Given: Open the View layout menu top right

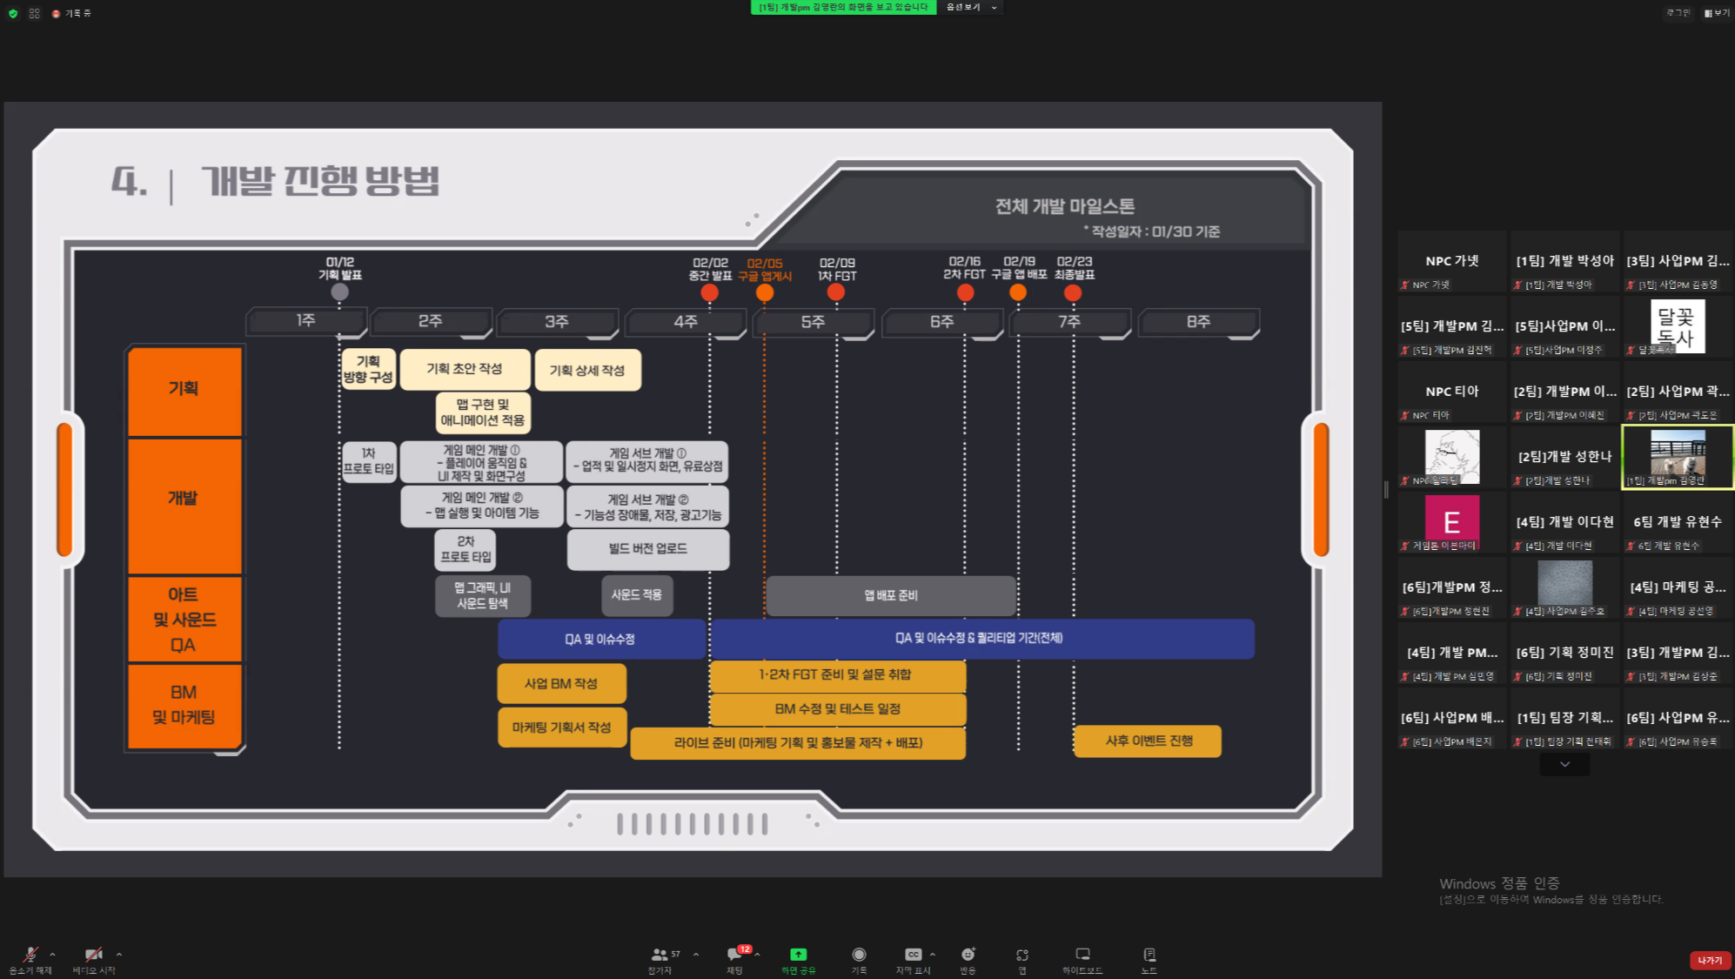Looking at the screenshot, I should pos(1717,13).
